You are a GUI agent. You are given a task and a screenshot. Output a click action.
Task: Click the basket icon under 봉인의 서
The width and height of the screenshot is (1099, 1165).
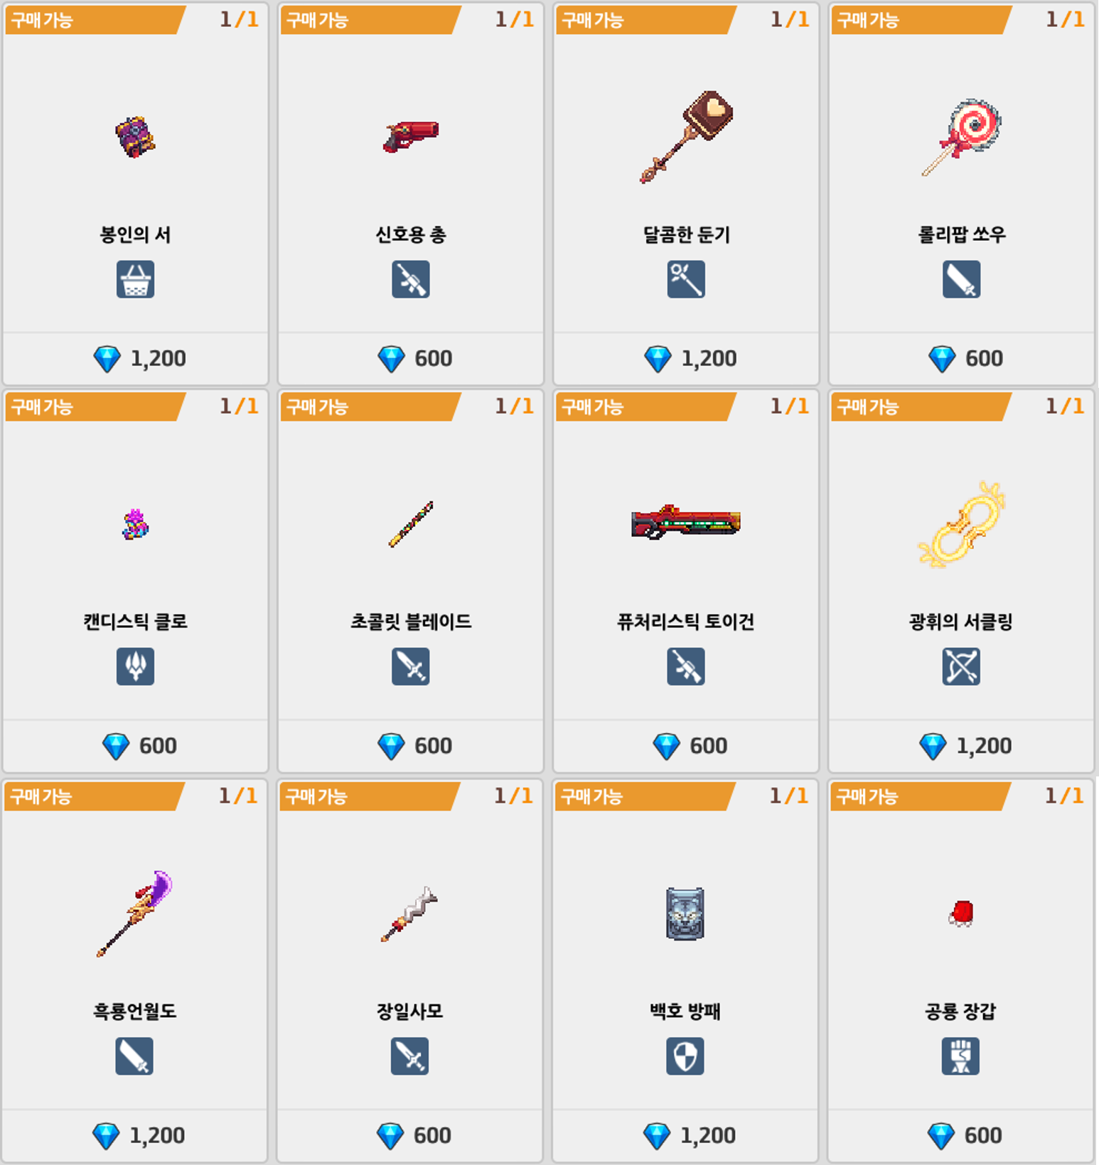point(135,279)
